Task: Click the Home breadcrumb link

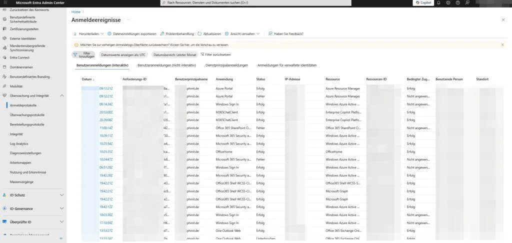Action: tap(75, 11)
